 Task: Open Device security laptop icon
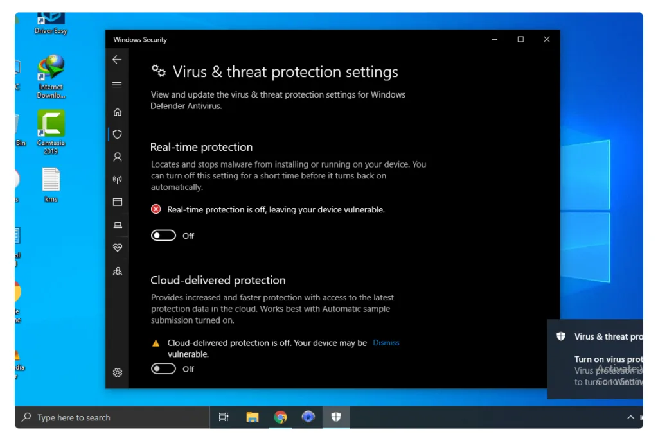(x=118, y=225)
